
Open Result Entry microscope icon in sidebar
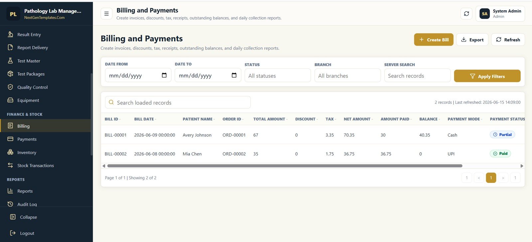10,34
